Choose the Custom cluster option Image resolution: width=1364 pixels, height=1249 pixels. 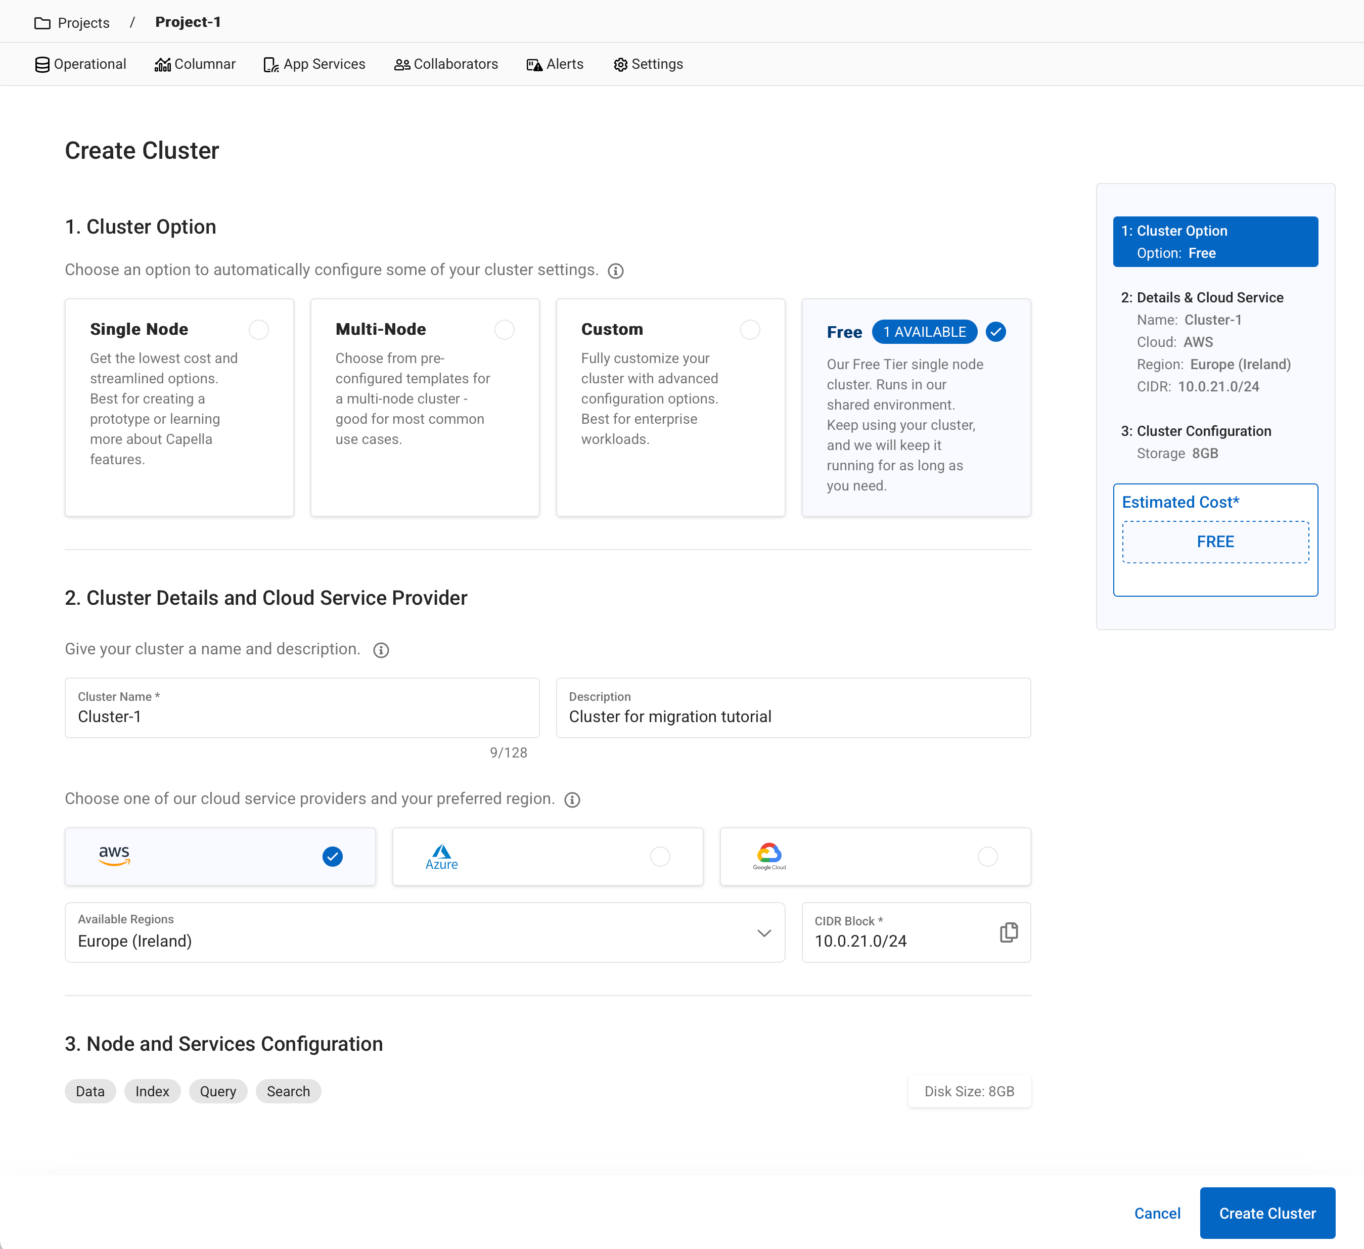click(750, 330)
